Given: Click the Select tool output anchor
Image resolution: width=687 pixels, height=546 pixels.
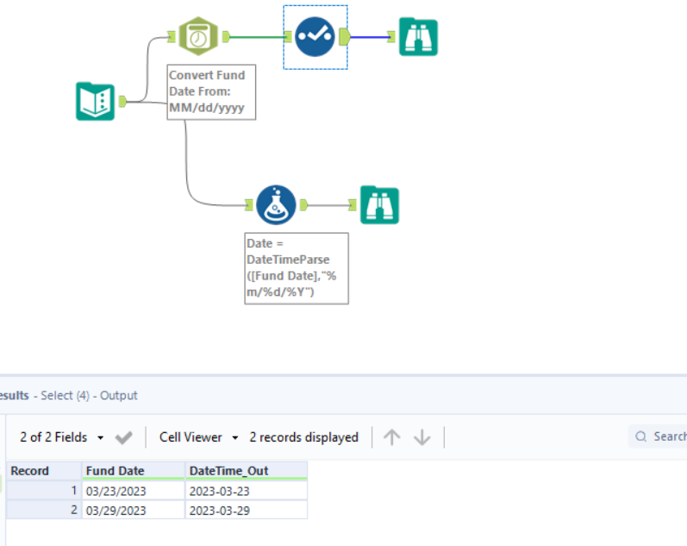Looking at the screenshot, I should click(x=345, y=37).
